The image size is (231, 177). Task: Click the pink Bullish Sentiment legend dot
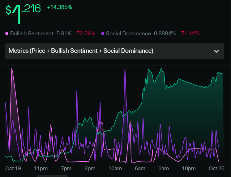pyautogui.click(x=7, y=33)
